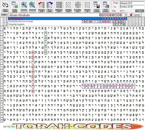Image resolution: width=145 pixels, height=130 pixels.
Task: Select the highlighted Abram Abraham list entry
Action: (68, 18)
